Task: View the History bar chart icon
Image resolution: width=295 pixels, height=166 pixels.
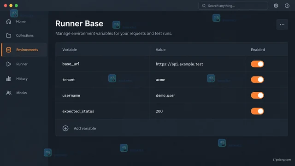Action: pyautogui.click(x=8, y=78)
